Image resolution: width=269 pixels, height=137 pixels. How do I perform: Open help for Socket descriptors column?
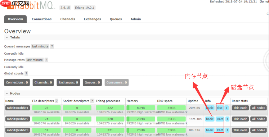point(92,101)
